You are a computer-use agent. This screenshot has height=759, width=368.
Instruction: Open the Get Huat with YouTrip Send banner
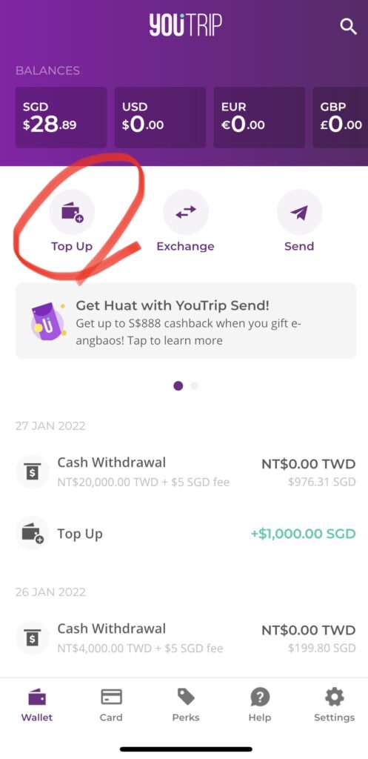pyautogui.click(x=186, y=321)
